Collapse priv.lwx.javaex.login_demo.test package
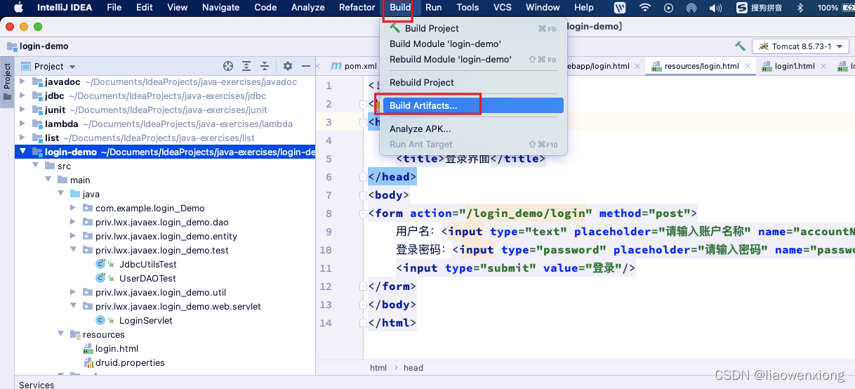Screen dimensions: 855x389 (x=73, y=250)
